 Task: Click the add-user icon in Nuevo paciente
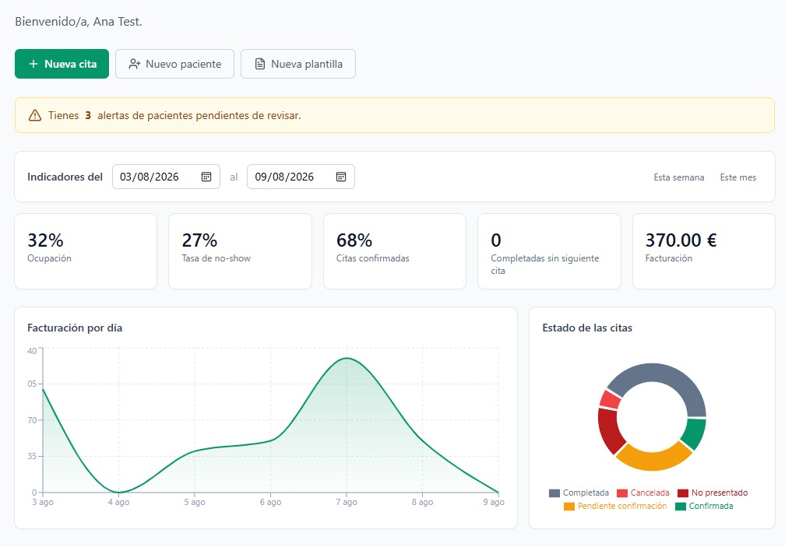pos(134,64)
